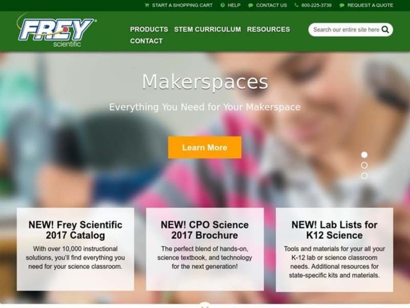Click the Frey Scientific logo
This screenshot has height=308, width=410.
coord(57,31)
